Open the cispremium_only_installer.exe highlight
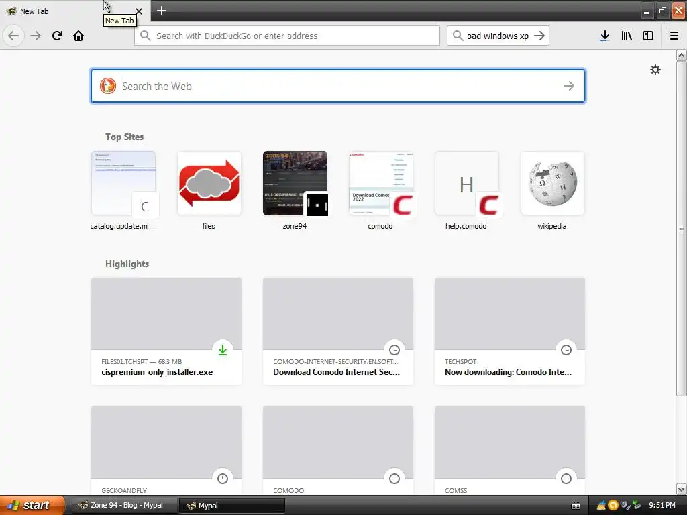The width and height of the screenshot is (687, 515). pyautogui.click(x=166, y=331)
